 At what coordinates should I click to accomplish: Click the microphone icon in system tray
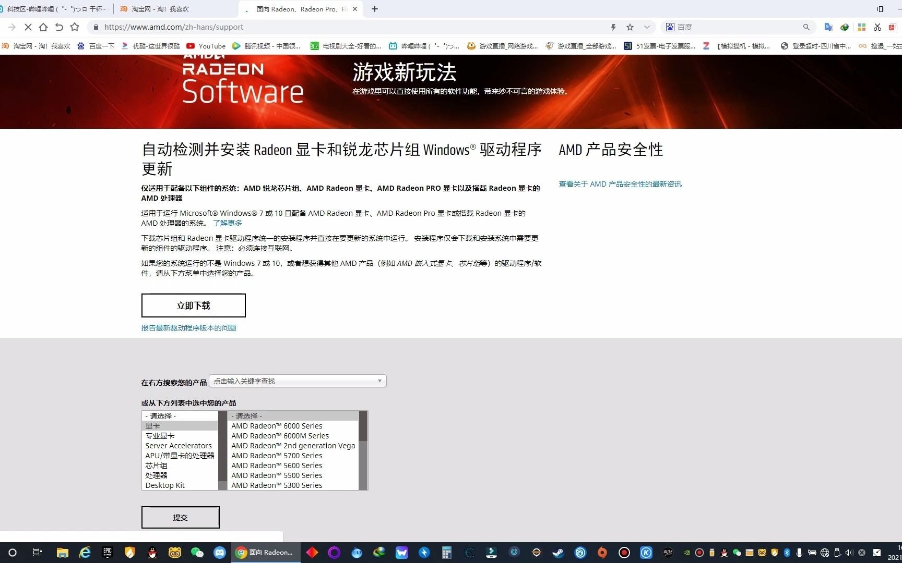pos(799,553)
